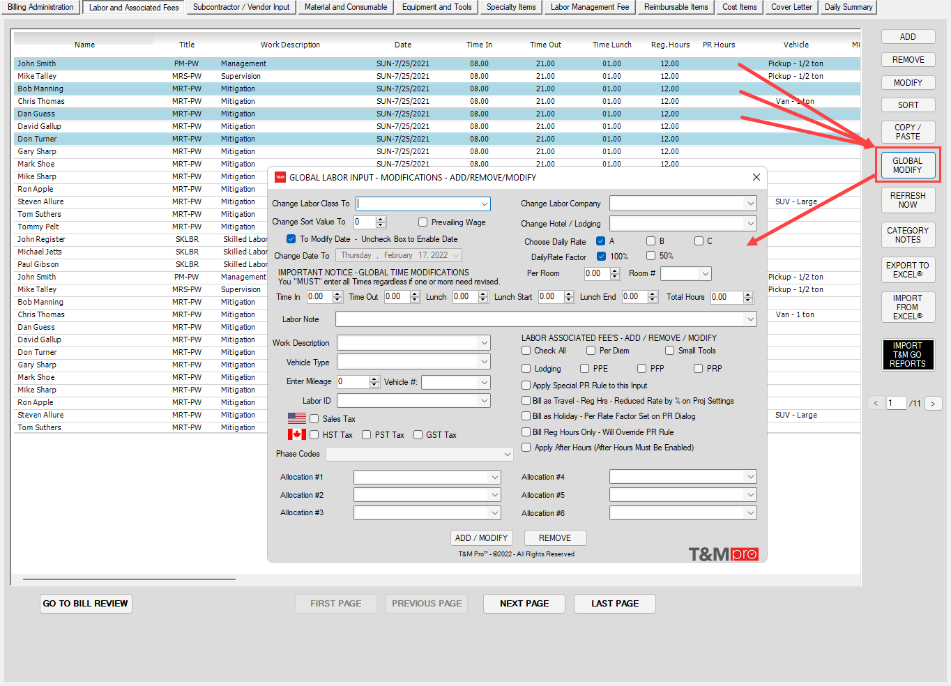
Task: Enable the Per Diem checkbox
Action: (x=591, y=351)
